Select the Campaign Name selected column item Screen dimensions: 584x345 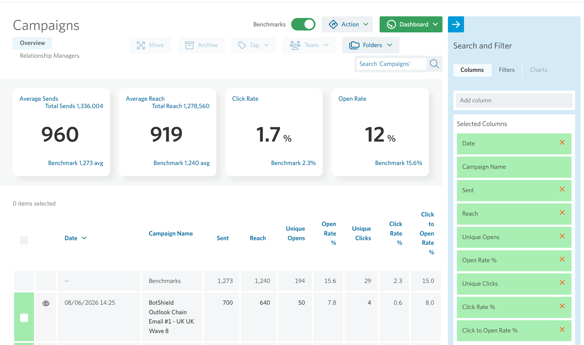tap(514, 167)
